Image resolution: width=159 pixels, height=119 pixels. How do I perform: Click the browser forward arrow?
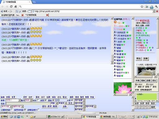tap(7, 7)
